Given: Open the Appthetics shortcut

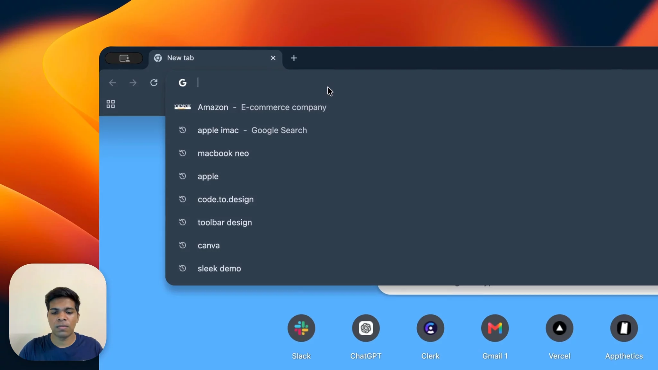Looking at the screenshot, I should click(624, 328).
